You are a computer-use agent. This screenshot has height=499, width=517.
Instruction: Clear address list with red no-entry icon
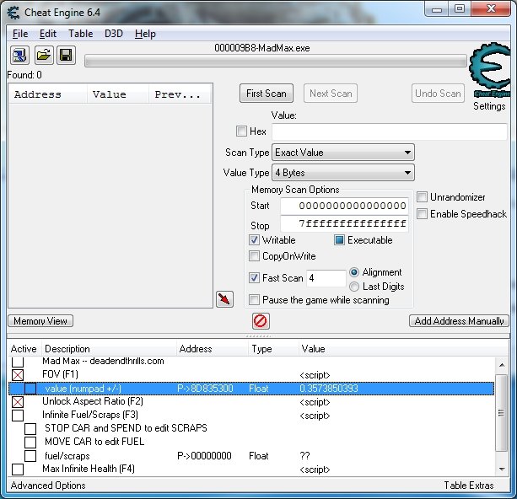point(261,321)
